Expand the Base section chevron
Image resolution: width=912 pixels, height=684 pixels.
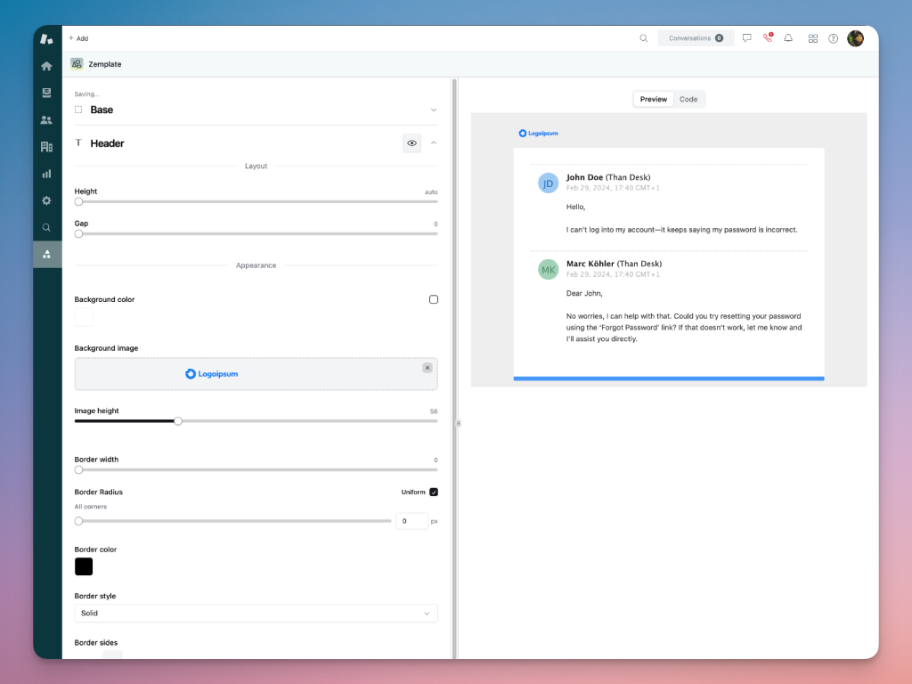coord(434,110)
